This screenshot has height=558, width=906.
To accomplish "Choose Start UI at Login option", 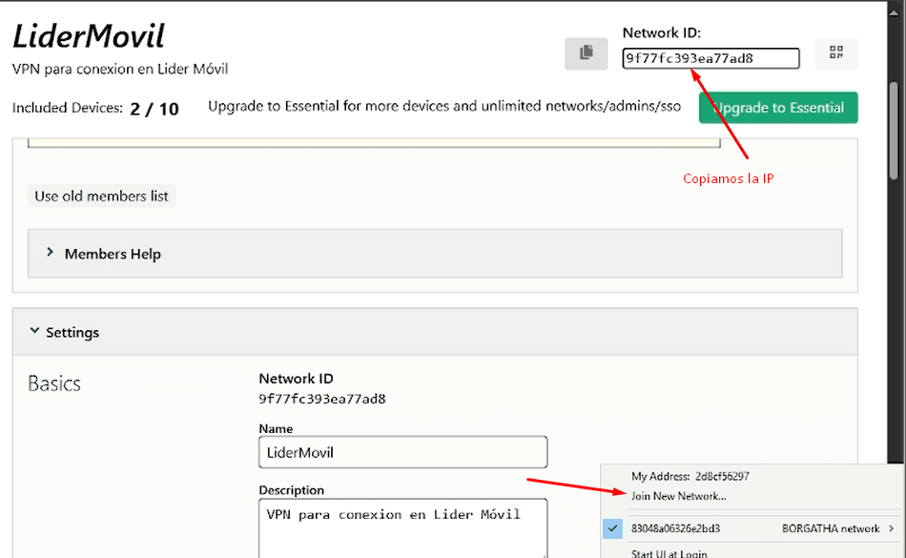I will 669,553.
